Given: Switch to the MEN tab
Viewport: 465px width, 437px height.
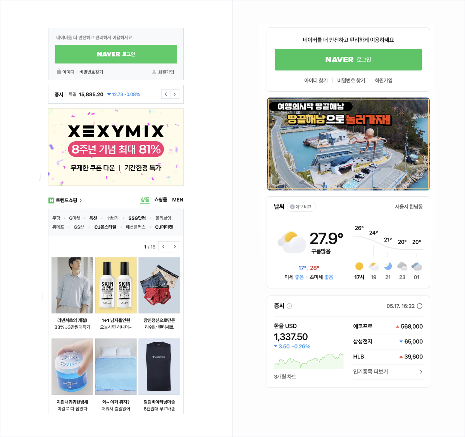Looking at the screenshot, I should pos(177,200).
